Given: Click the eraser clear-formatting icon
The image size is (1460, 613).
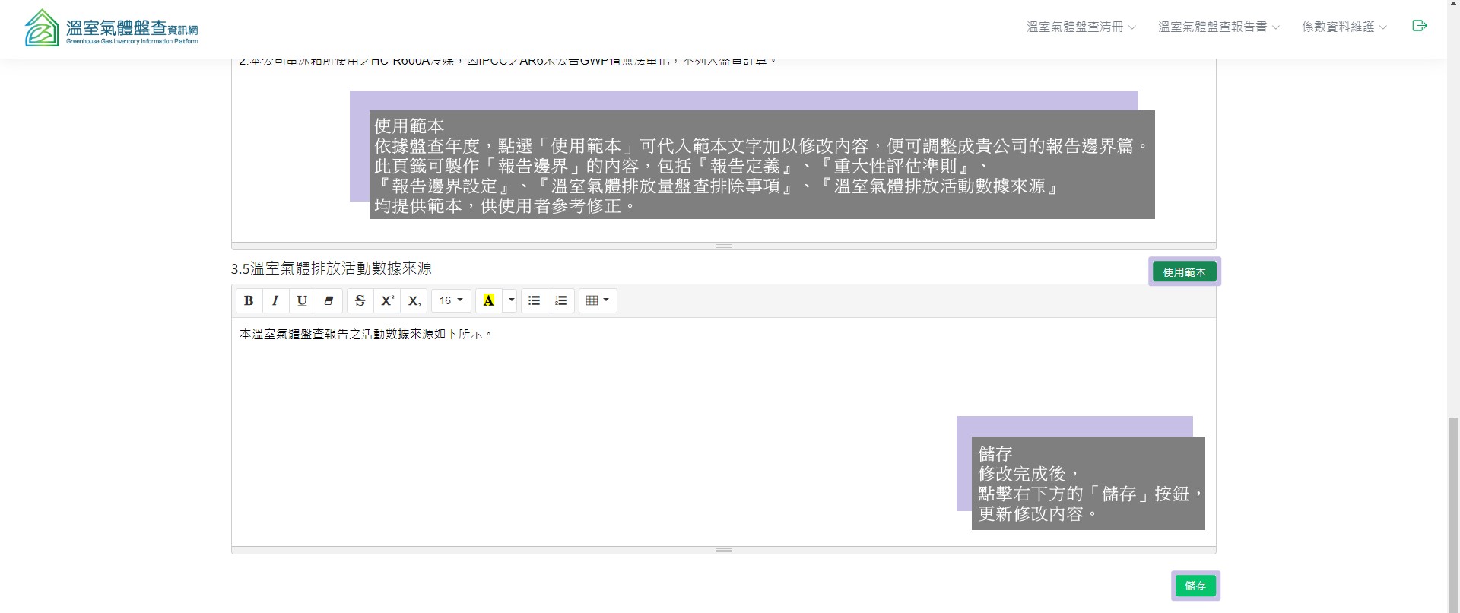Looking at the screenshot, I should [x=328, y=301].
